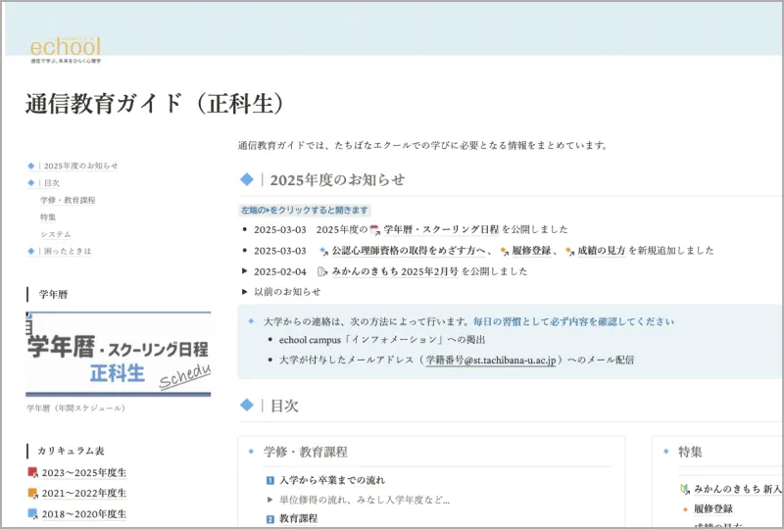
Task: Go to 学修・教育課程 in sidebar
Action: coord(68,200)
